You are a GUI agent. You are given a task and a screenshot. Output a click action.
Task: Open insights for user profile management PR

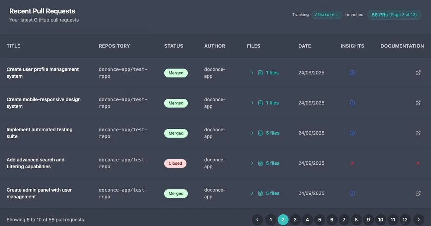pyautogui.click(x=352, y=73)
